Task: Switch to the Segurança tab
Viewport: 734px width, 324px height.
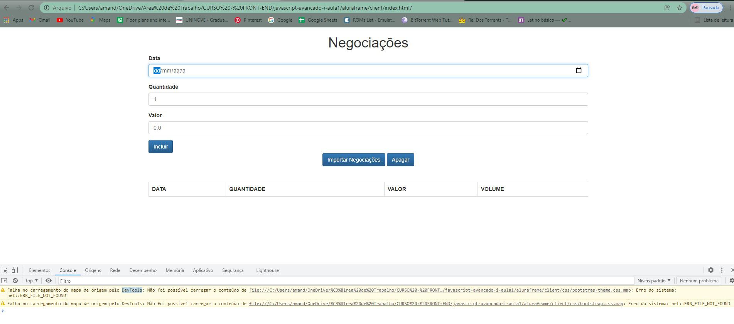Action: click(x=233, y=270)
